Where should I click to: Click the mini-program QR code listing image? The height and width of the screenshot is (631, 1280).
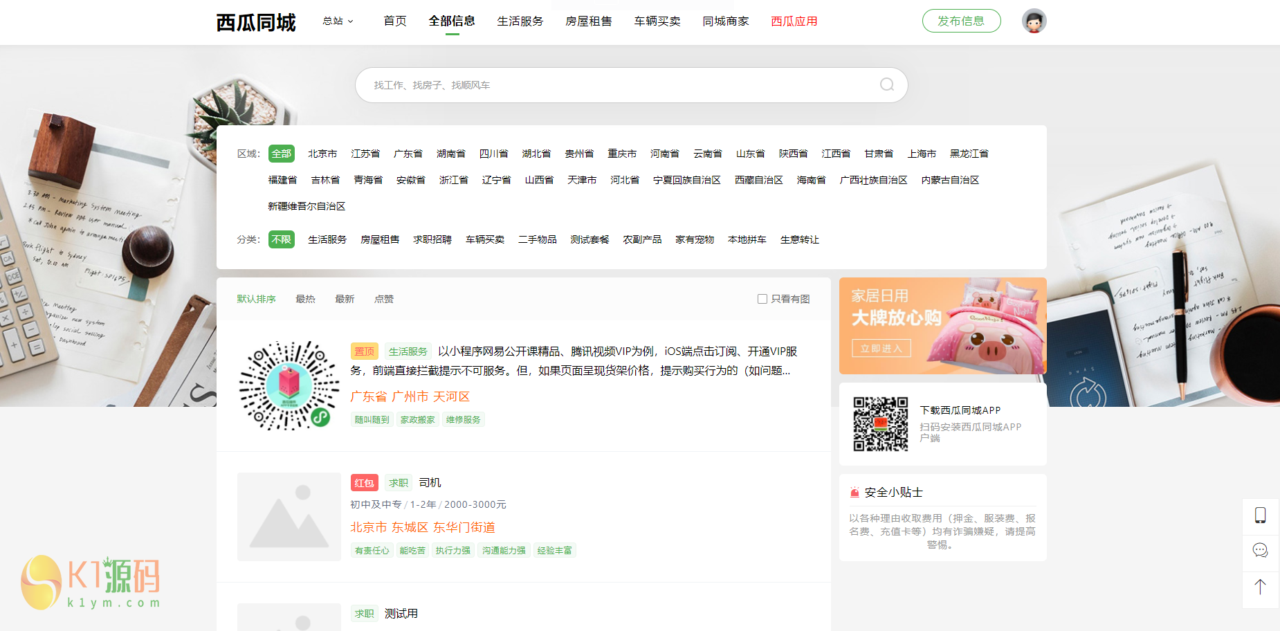289,385
